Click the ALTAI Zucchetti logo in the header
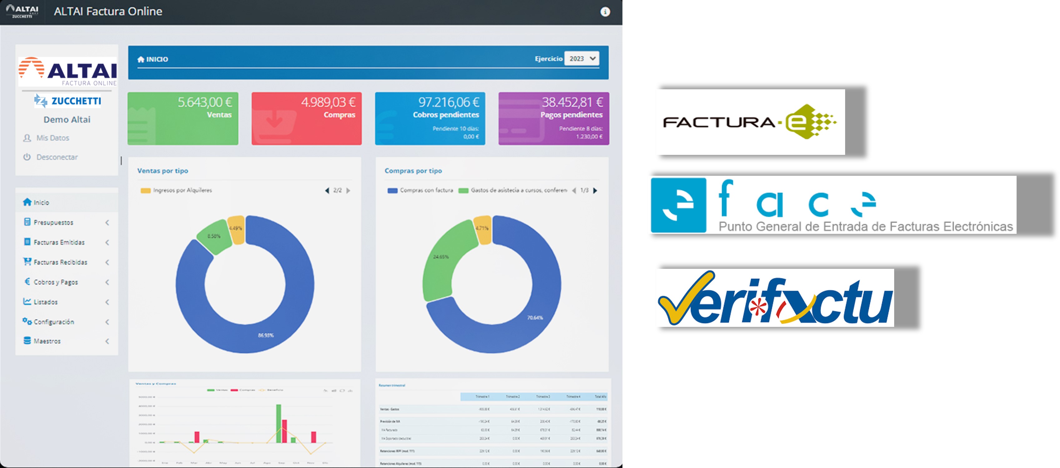The height and width of the screenshot is (468, 1060). tap(22, 11)
